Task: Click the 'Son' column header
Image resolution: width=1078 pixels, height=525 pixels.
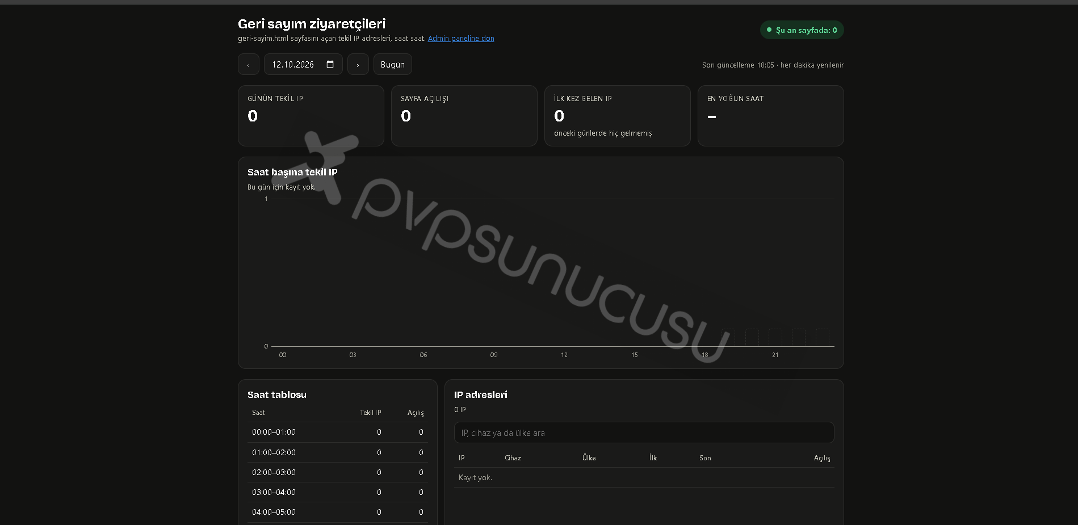Action: click(x=705, y=458)
